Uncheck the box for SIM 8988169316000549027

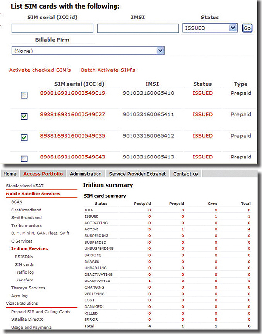coord(24,116)
